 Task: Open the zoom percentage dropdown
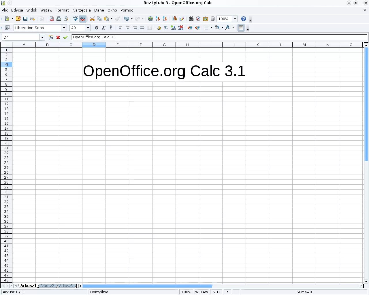235,19
